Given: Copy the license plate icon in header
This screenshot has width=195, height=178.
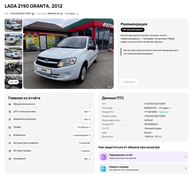Looking at the screenshot, I should (61, 14).
